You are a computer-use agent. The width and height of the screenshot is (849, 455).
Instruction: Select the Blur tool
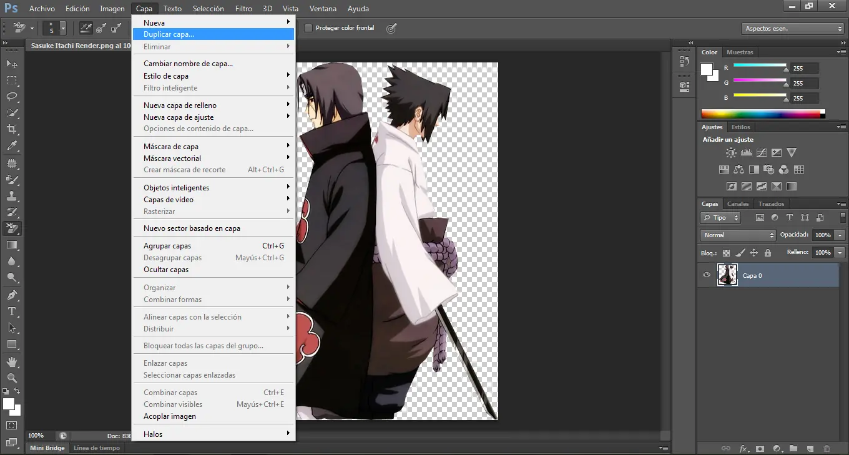pyautogui.click(x=12, y=261)
